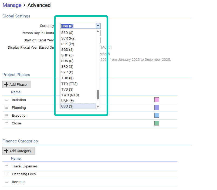
Task: Pick THB (฿) currency option
Action: 67,78
